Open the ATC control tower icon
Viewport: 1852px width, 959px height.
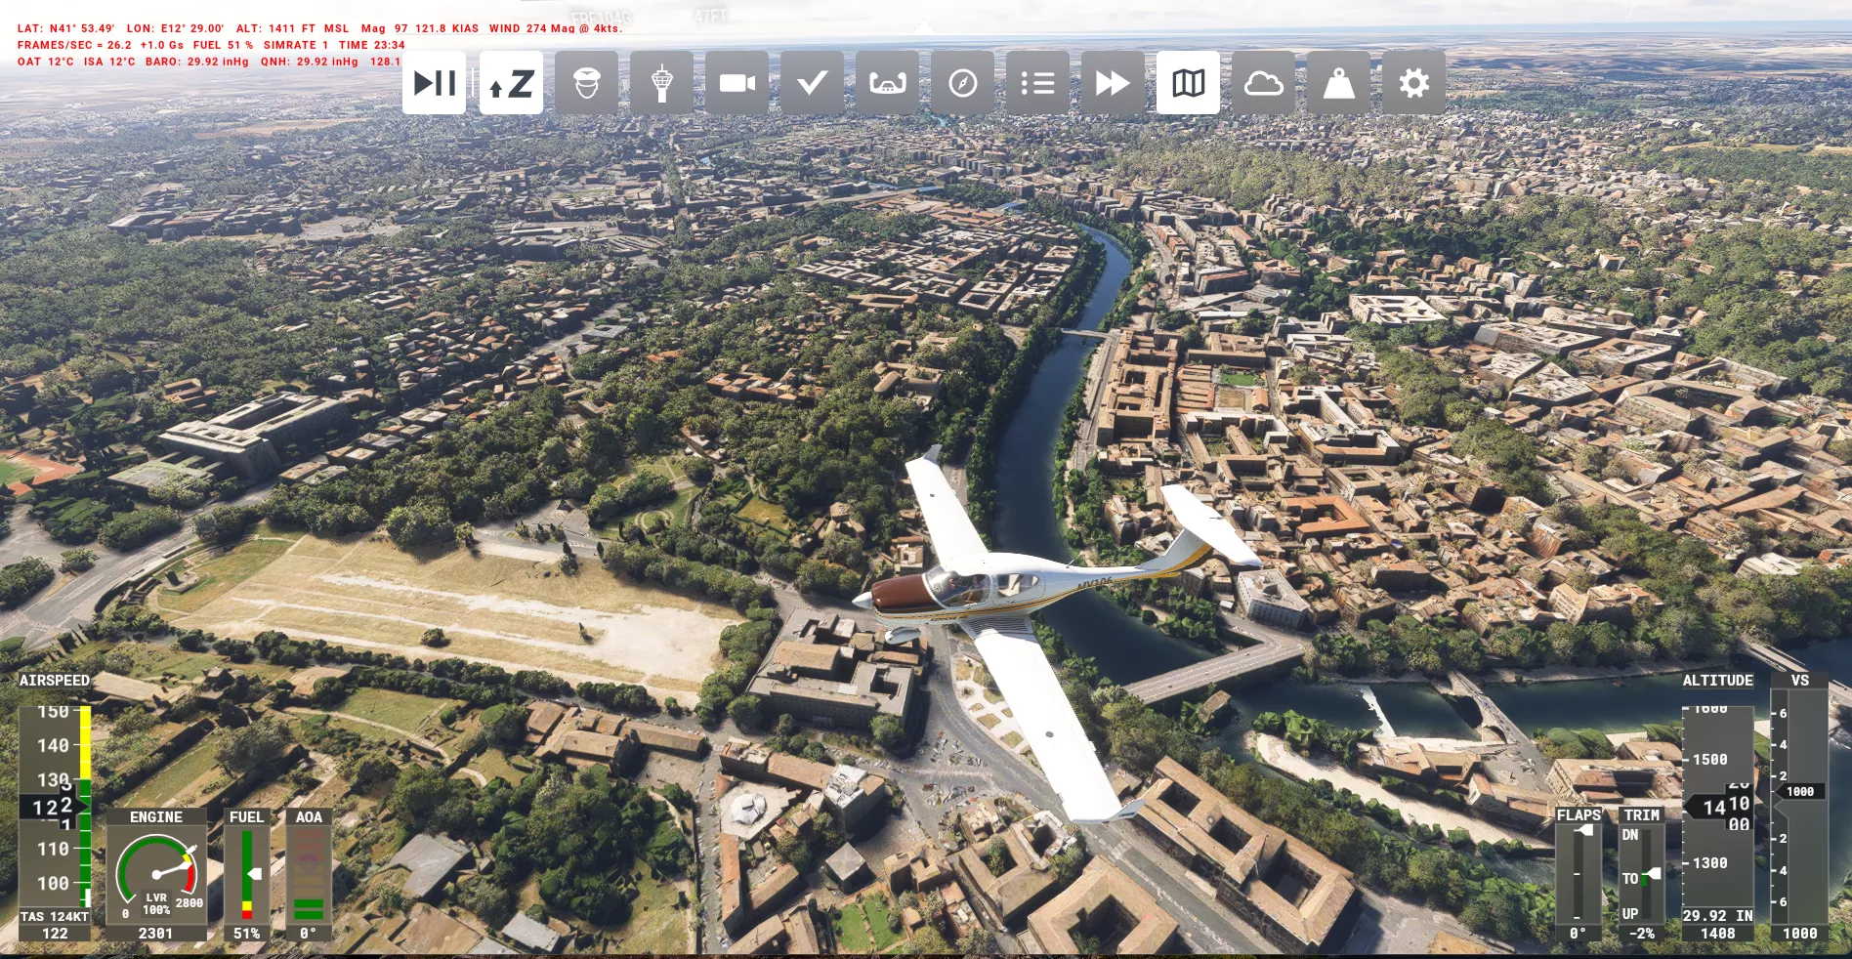(661, 83)
